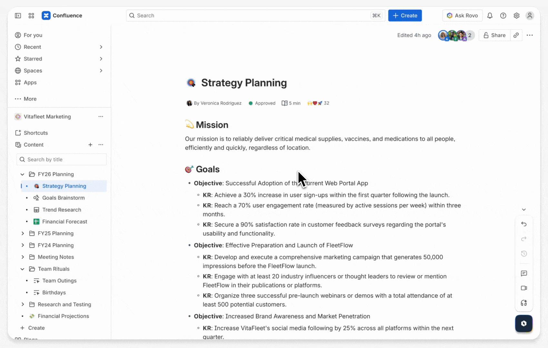548x348 pixels.
Task: Click the Vitafleet Marketing space icon
Action: (x=18, y=117)
